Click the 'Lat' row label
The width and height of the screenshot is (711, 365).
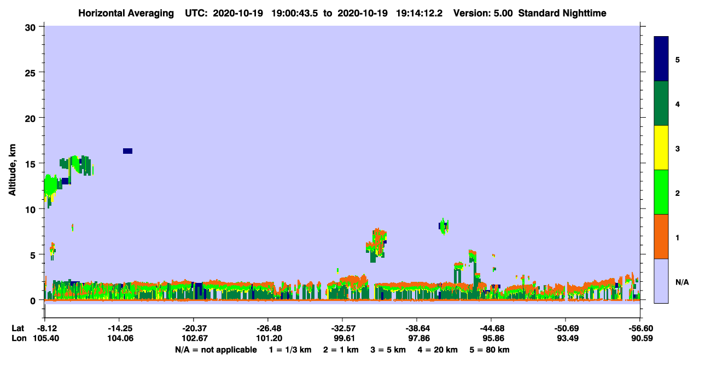(18, 328)
